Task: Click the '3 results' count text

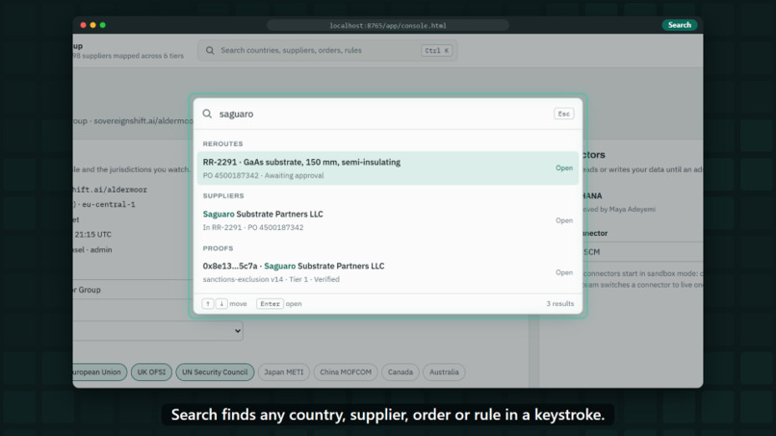Action: [559, 304]
